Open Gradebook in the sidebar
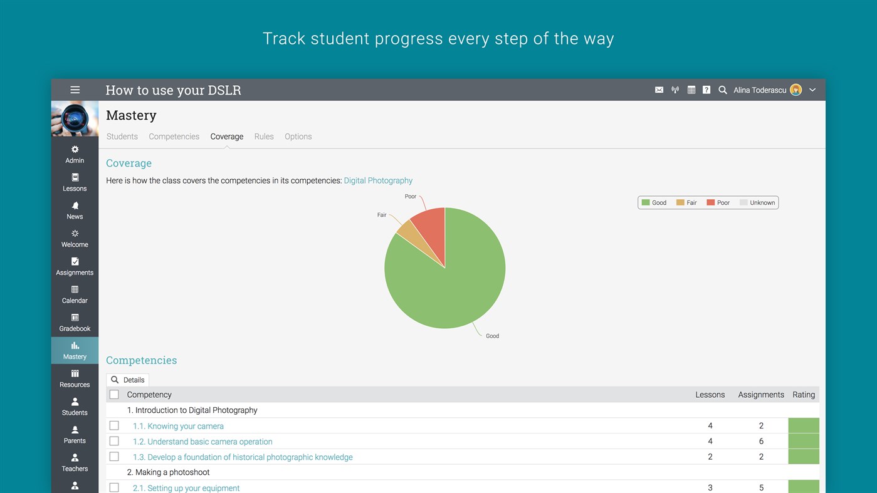877x493 pixels. [x=75, y=323]
